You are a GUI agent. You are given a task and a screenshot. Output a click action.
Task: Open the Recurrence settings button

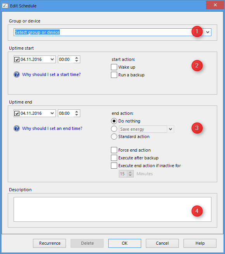pyautogui.click(x=49, y=243)
